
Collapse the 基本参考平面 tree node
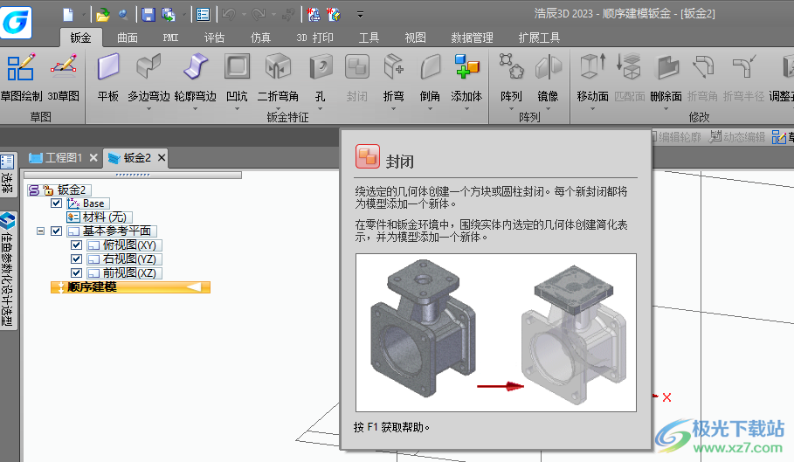click(40, 231)
